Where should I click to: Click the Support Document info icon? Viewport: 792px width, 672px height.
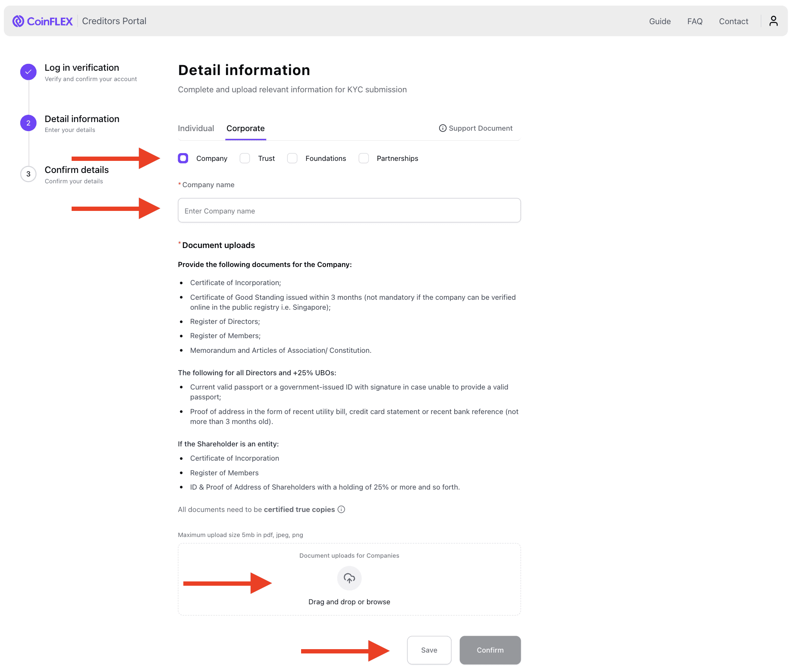click(443, 128)
